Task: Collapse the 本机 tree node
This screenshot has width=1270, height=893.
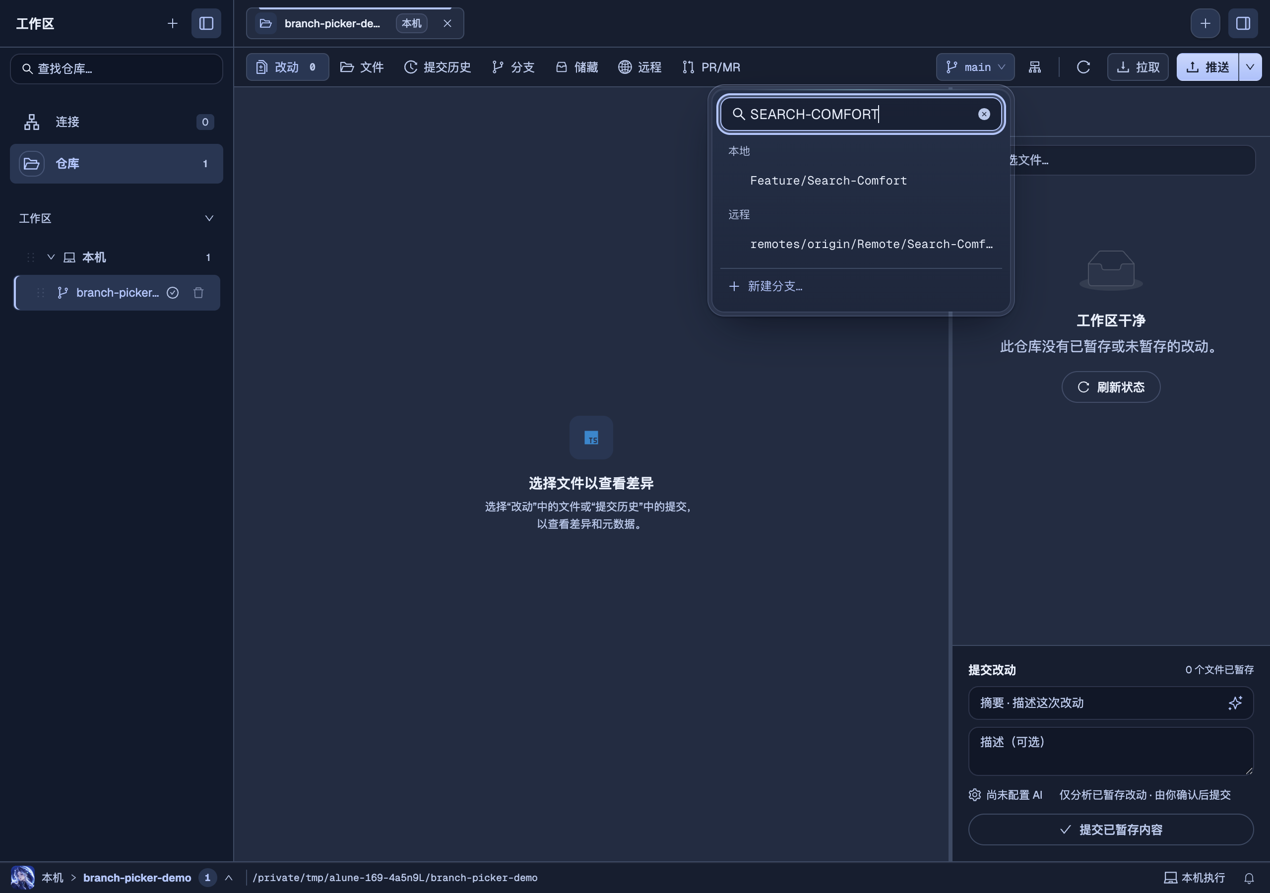Action: coord(51,256)
